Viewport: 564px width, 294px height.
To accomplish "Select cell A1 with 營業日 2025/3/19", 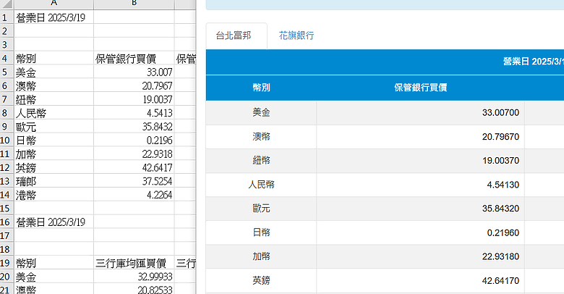I will [x=54, y=17].
